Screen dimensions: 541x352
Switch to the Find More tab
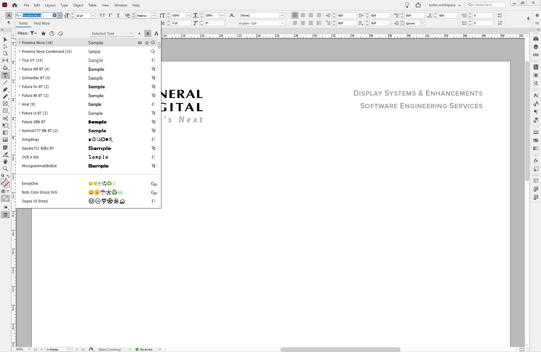[42, 23]
